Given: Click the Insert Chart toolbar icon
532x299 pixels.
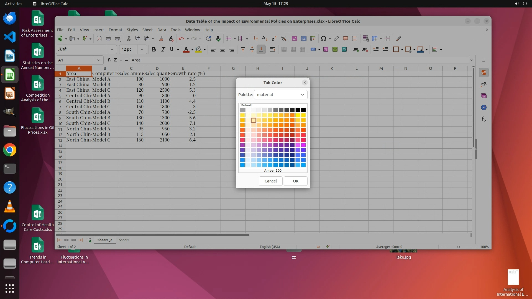Looking at the screenshot, I should tap(304, 38).
